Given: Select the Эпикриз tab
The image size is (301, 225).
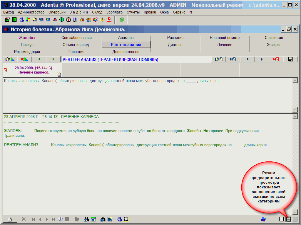Looking at the screenshot, I should click(x=274, y=45).
